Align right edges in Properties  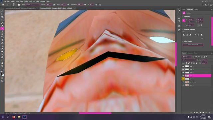pos(190,35)
